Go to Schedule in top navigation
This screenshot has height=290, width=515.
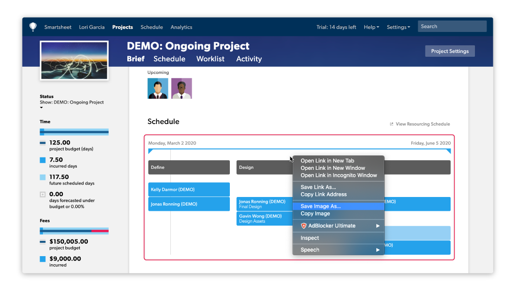point(152,27)
